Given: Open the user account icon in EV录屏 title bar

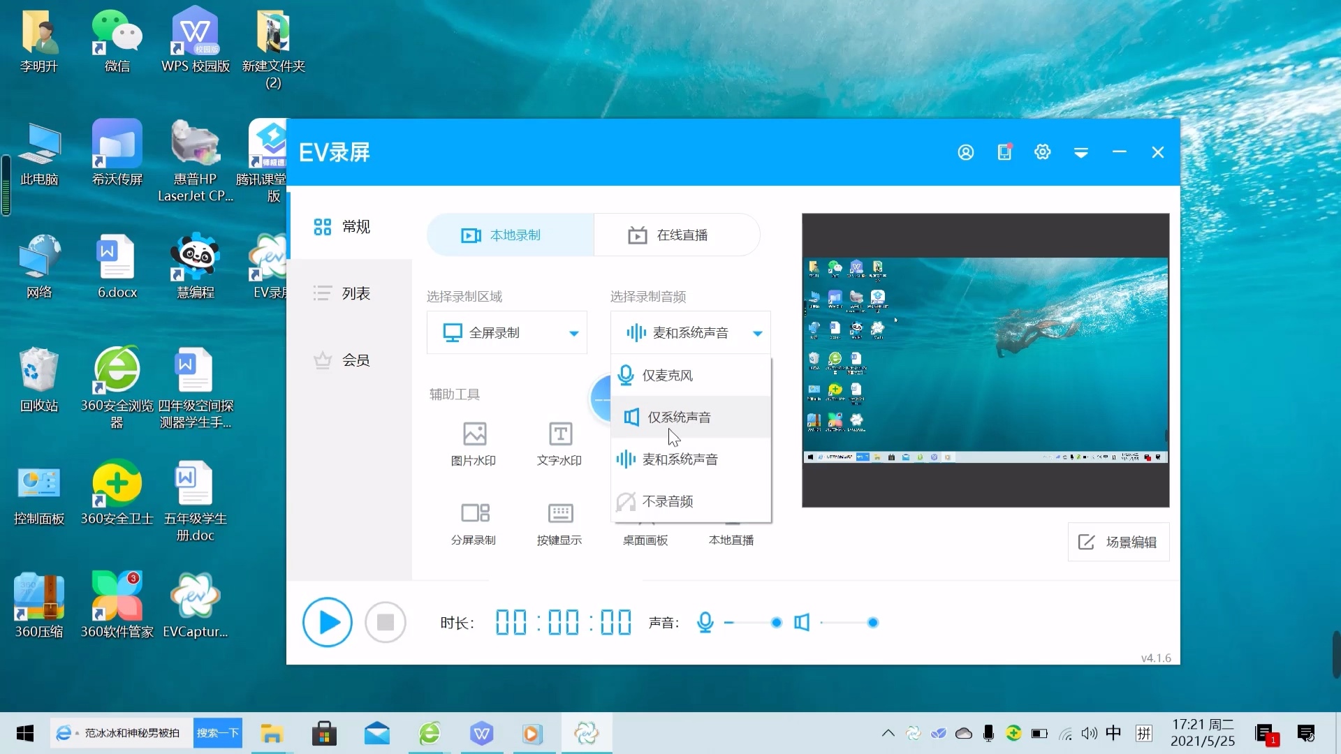Looking at the screenshot, I should pos(966,152).
